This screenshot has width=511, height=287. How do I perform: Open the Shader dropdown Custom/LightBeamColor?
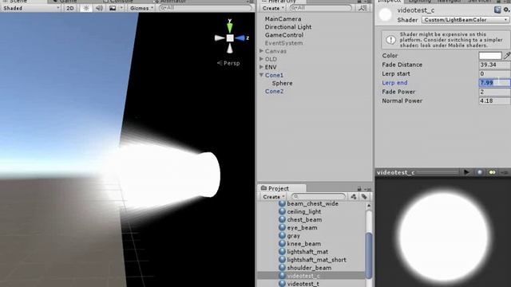465,20
